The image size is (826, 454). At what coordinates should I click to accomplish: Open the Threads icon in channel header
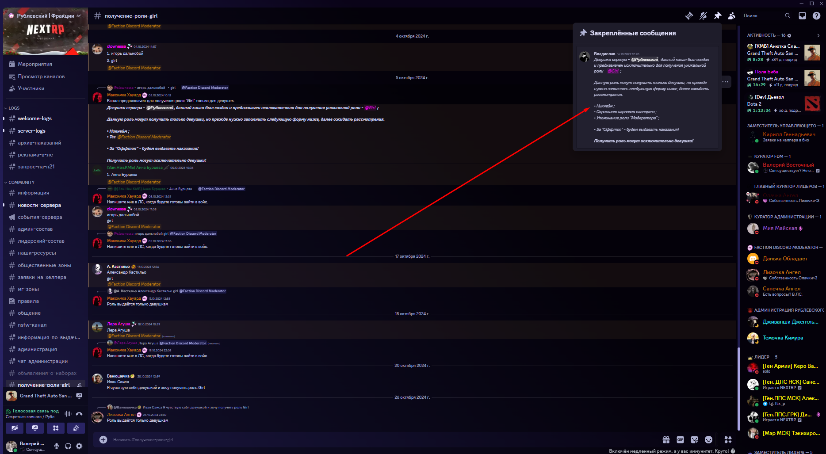(x=689, y=16)
